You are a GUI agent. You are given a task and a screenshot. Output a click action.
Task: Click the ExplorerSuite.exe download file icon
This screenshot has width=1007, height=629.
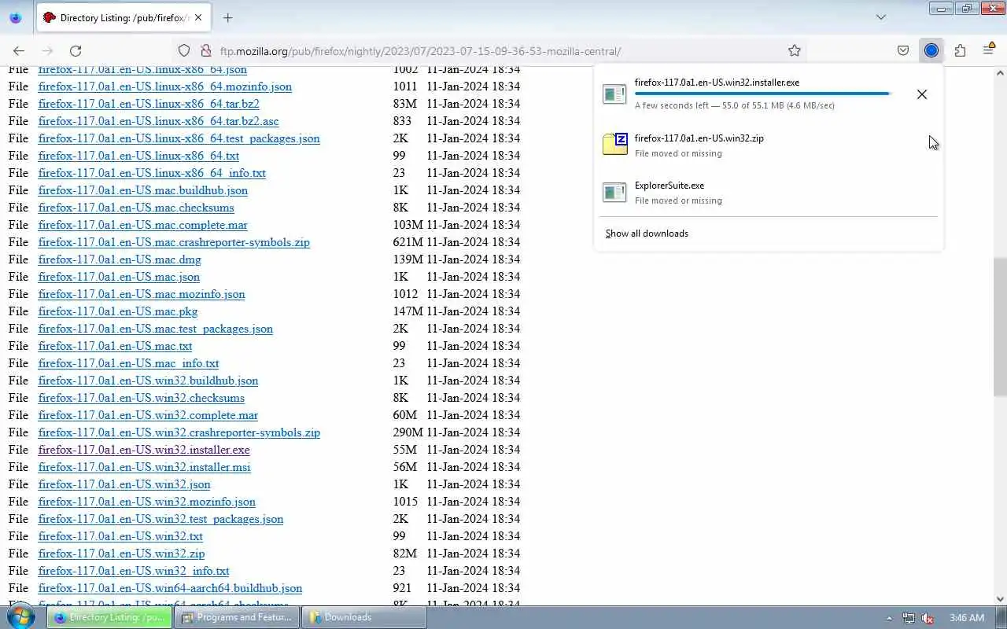[614, 193]
